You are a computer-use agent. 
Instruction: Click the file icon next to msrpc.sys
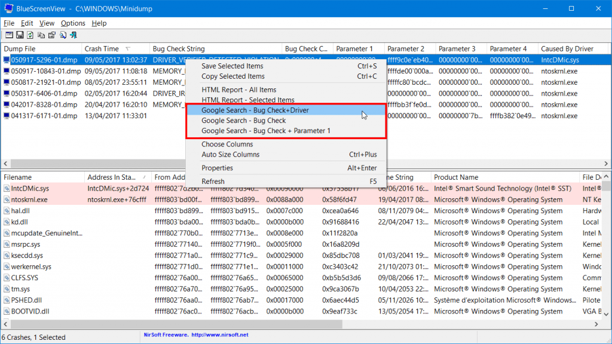click(7, 244)
